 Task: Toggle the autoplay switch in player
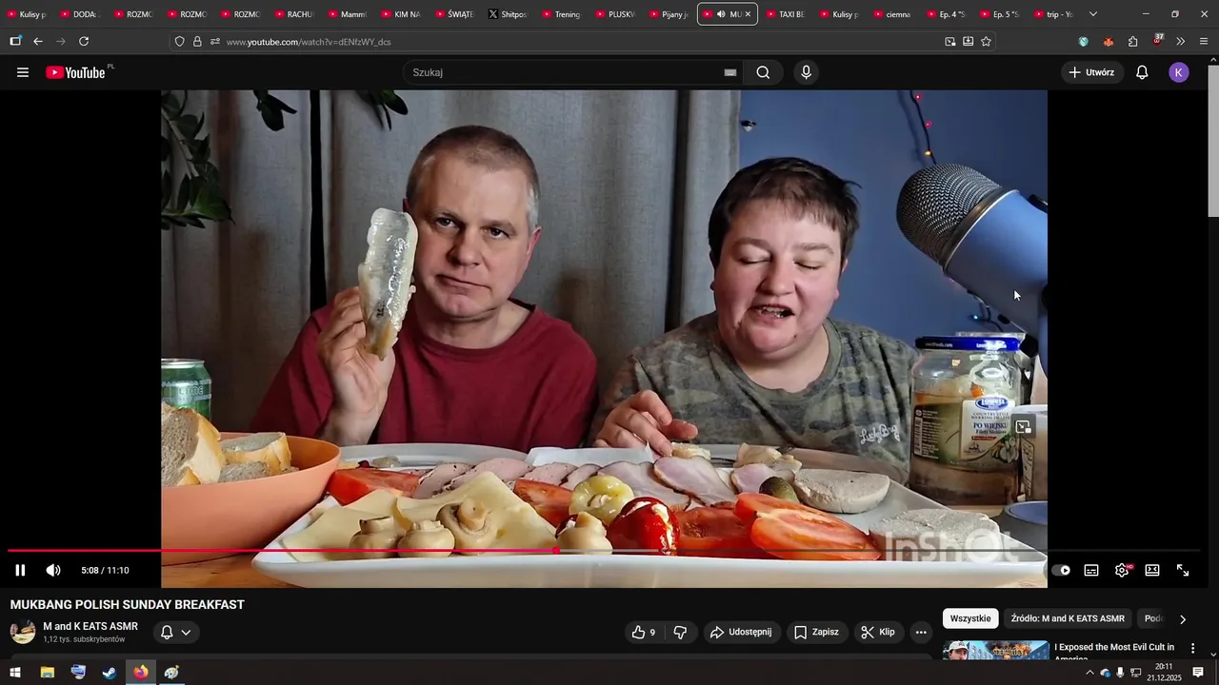(x=1061, y=570)
